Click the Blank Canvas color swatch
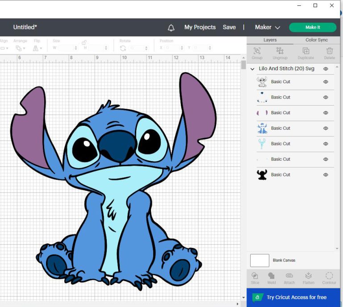Viewport: 343px width, 307px height. click(x=259, y=260)
